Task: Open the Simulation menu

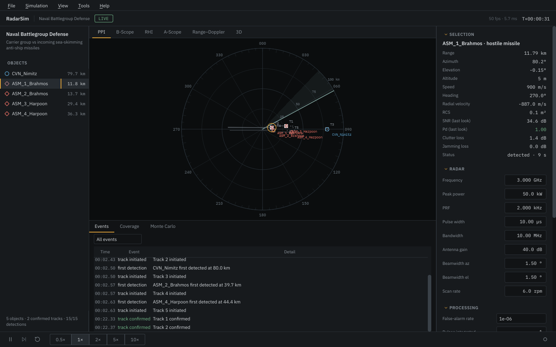Action: click(x=37, y=6)
